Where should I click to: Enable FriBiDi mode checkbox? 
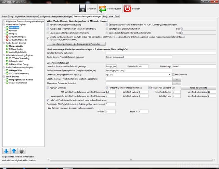click(173, 75)
